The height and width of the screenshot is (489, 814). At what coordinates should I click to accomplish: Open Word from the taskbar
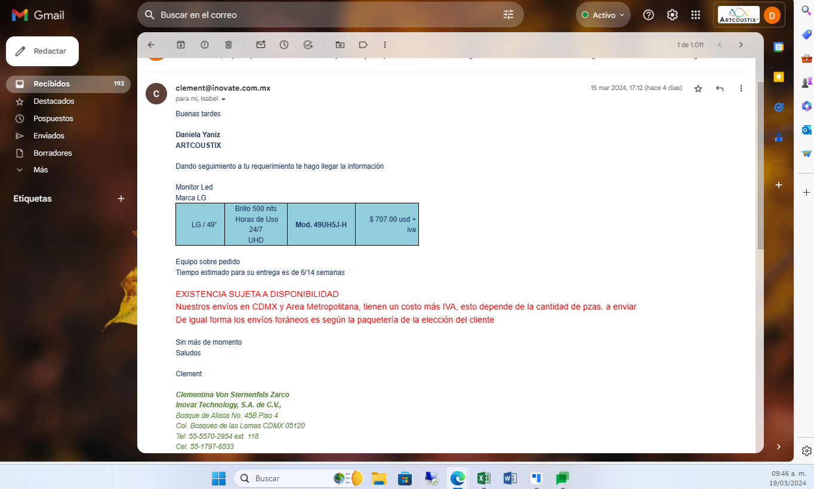coord(510,478)
